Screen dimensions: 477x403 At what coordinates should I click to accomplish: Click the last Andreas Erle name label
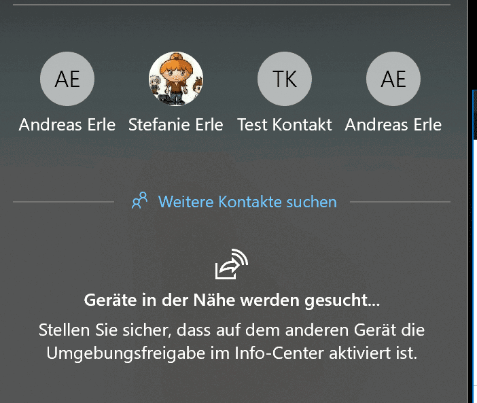(x=393, y=124)
